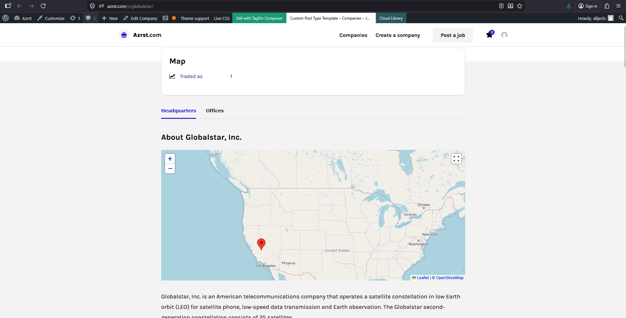Viewport: 626px width, 318px height.
Task: Toggle fullscreen map view
Action: [x=456, y=159]
